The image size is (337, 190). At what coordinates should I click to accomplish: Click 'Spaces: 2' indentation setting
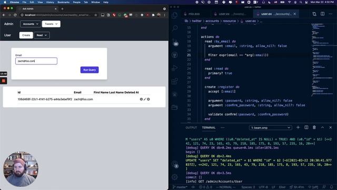[x=248, y=187]
